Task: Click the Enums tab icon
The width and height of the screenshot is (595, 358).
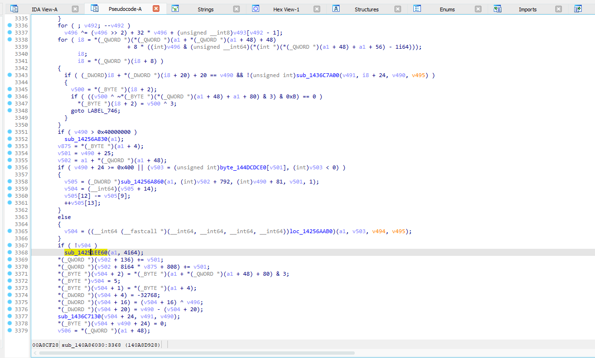Action: coord(417,9)
